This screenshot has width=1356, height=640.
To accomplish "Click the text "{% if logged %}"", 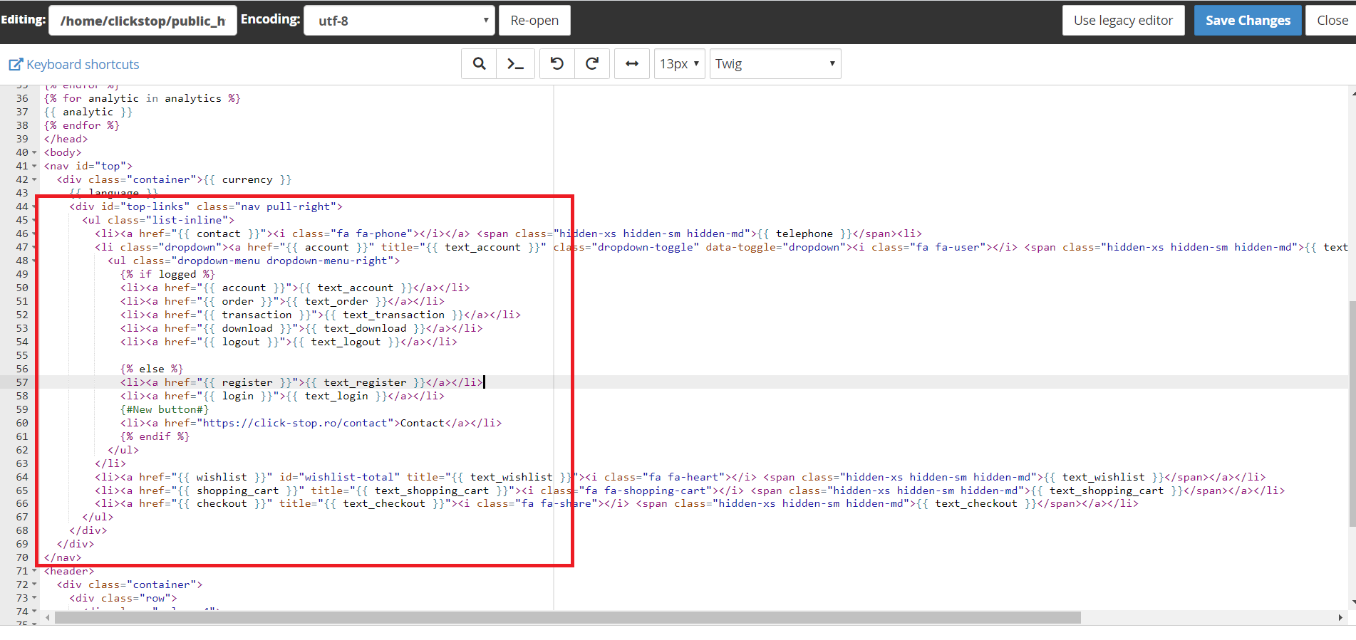I will [x=167, y=274].
